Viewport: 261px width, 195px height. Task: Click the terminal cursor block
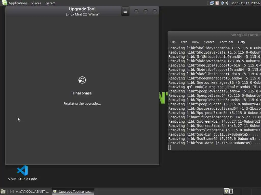click(169, 148)
